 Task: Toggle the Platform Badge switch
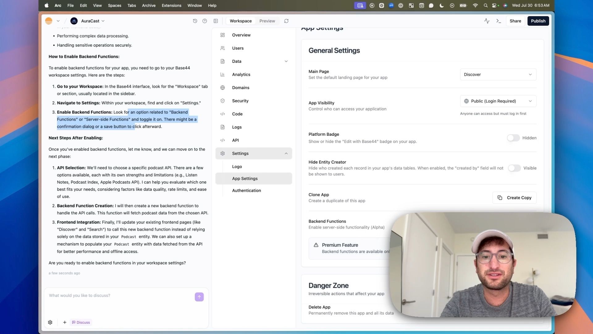(x=513, y=138)
